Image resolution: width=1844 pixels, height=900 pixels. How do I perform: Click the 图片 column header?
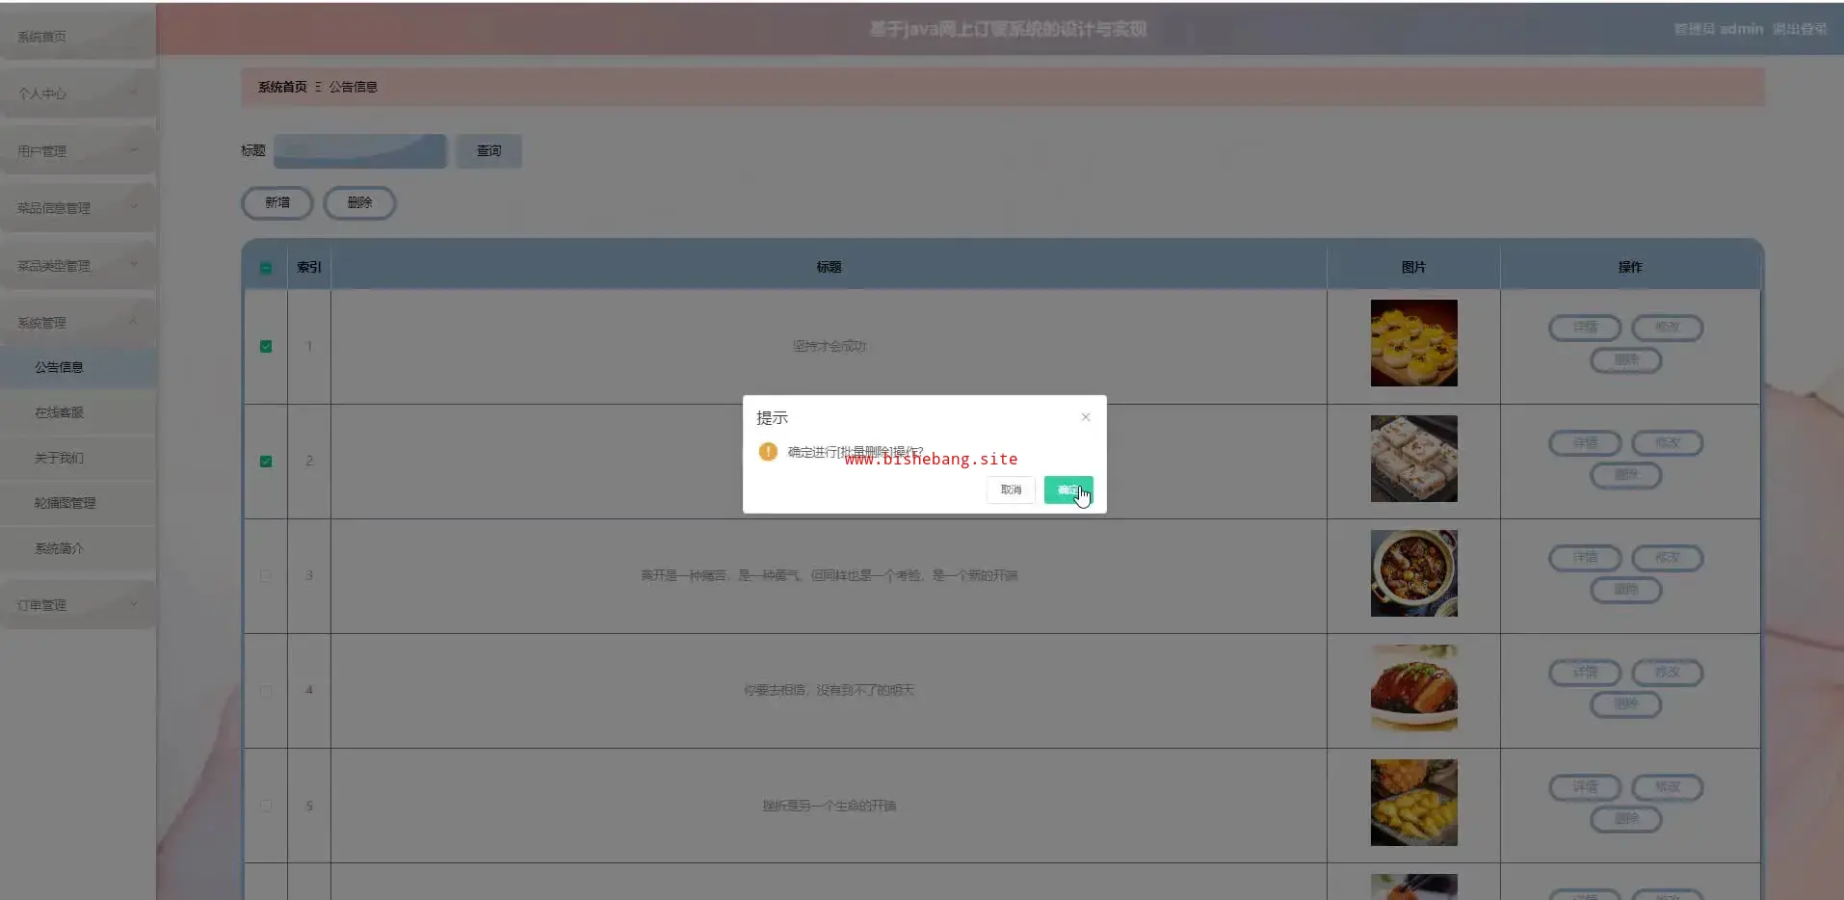click(1413, 267)
